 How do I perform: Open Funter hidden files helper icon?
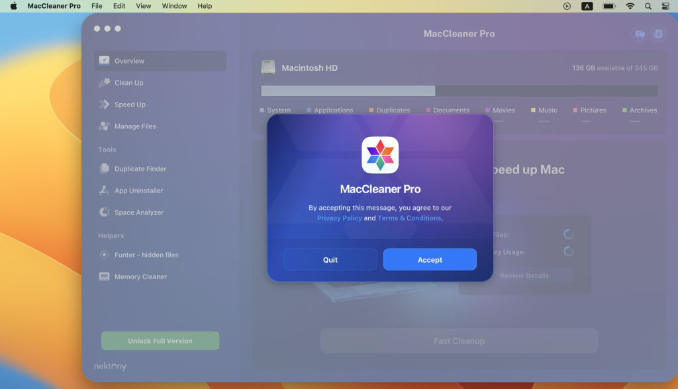click(104, 255)
